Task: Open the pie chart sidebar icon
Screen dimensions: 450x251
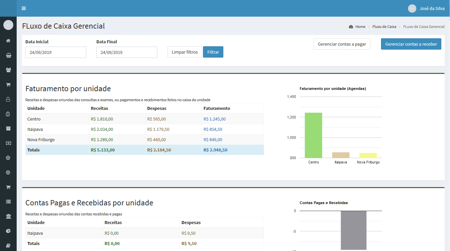Action: pos(8,231)
